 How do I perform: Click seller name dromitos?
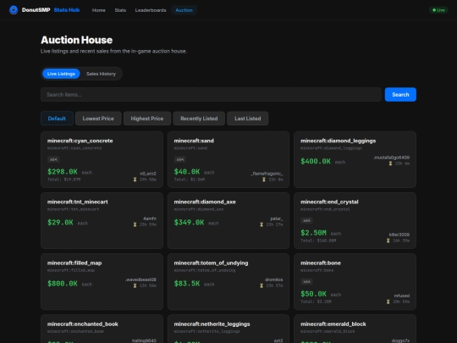274,279
